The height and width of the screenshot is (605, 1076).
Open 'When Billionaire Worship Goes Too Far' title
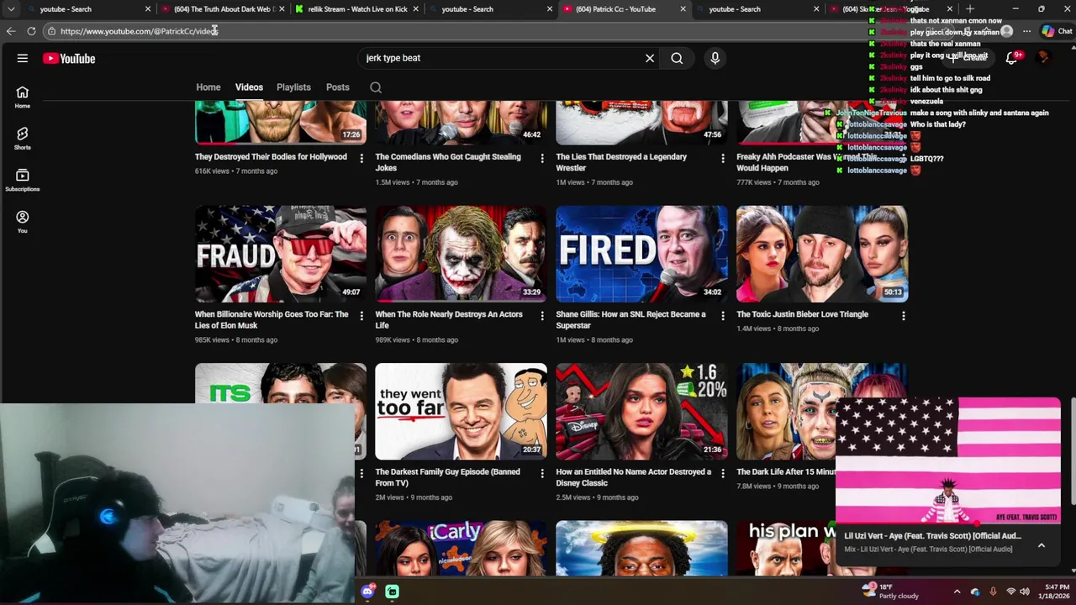pyautogui.click(x=272, y=320)
